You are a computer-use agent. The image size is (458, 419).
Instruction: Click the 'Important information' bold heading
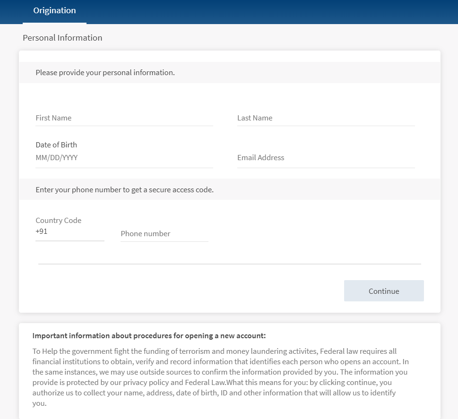click(x=149, y=336)
